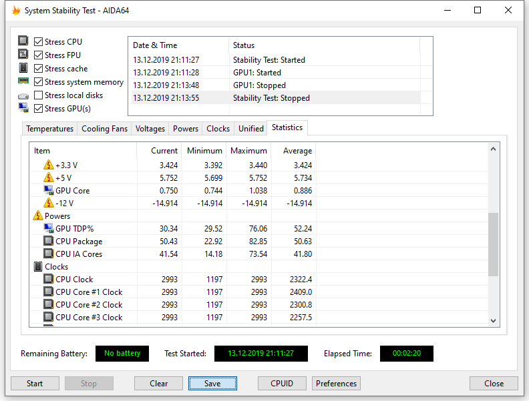The height and width of the screenshot is (401, 529).
Task: Click the statistics list scroll up arrow
Action: tap(493, 149)
